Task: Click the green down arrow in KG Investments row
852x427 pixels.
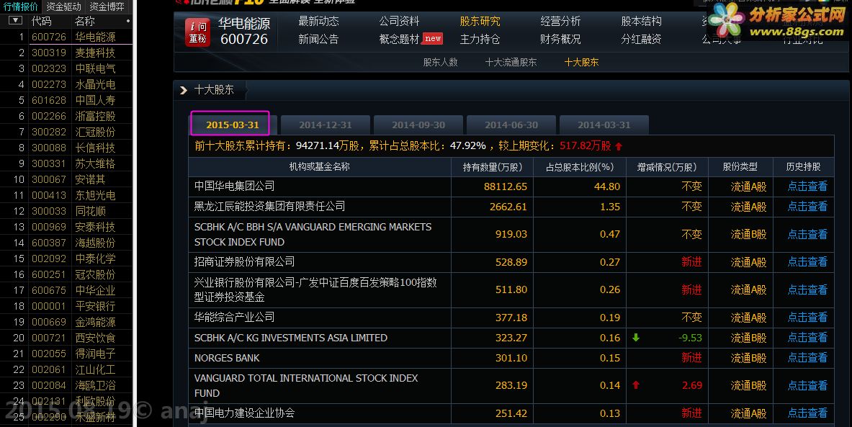Action: (x=636, y=338)
